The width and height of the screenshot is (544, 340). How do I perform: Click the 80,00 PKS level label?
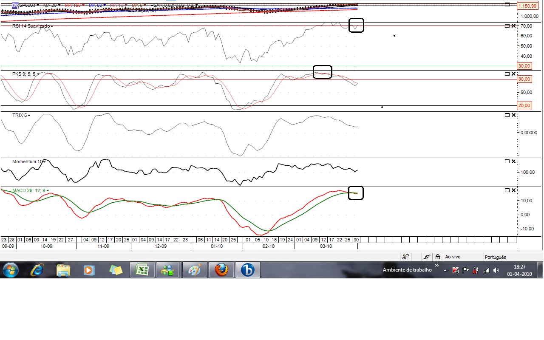tap(524, 79)
